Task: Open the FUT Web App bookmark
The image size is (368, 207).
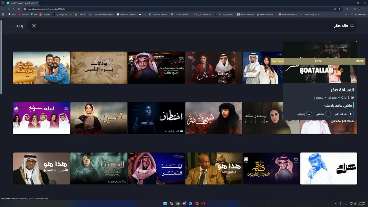Action: [180, 14]
